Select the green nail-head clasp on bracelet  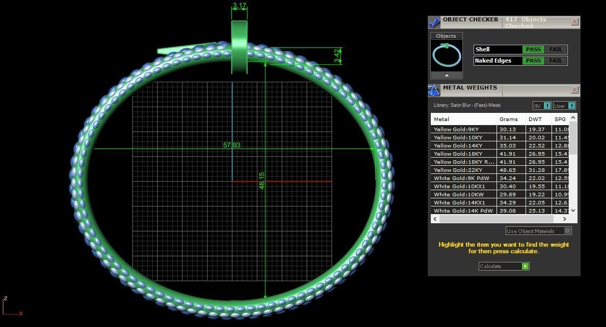239,47
